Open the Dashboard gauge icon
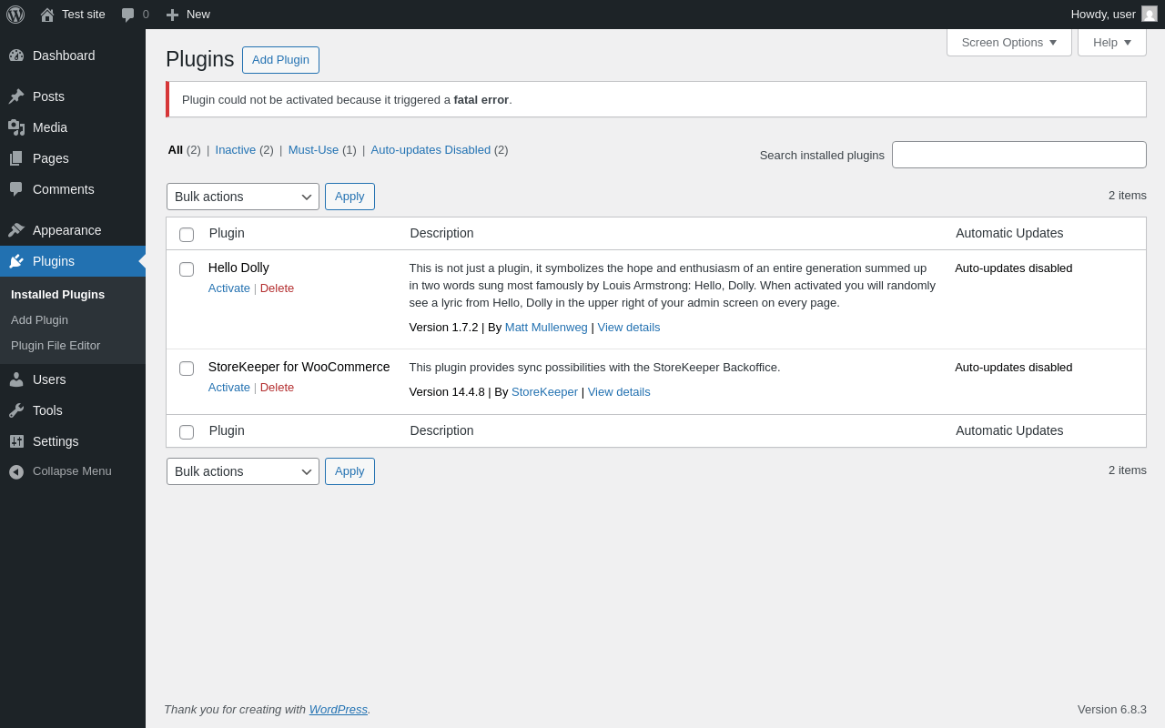The width and height of the screenshot is (1165, 728). 16,56
